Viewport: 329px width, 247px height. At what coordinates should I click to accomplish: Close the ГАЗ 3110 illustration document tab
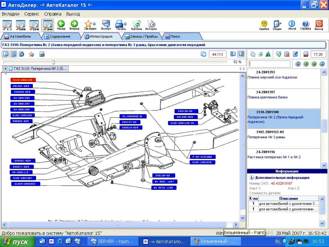(x=5, y=69)
